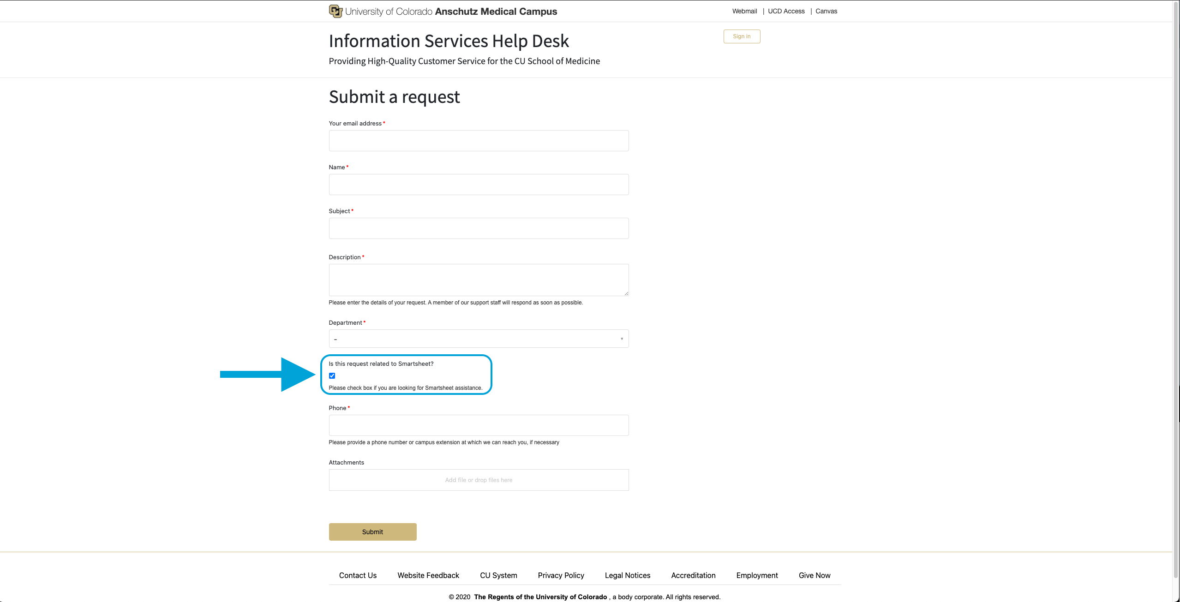Focus the Phone number field
The width and height of the screenshot is (1180, 602).
tap(478, 425)
